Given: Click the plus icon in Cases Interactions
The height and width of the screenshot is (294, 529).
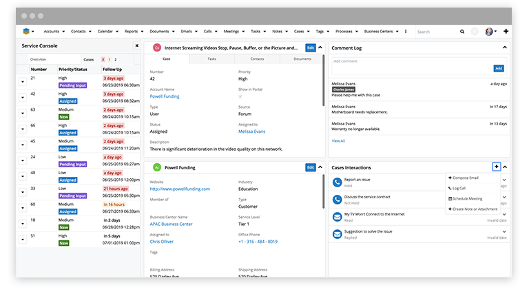Looking at the screenshot, I should (x=496, y=167).
